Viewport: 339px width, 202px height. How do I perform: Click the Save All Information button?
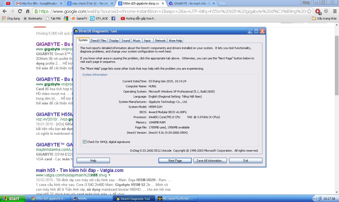pyautogui.click(x=210, y=160)
